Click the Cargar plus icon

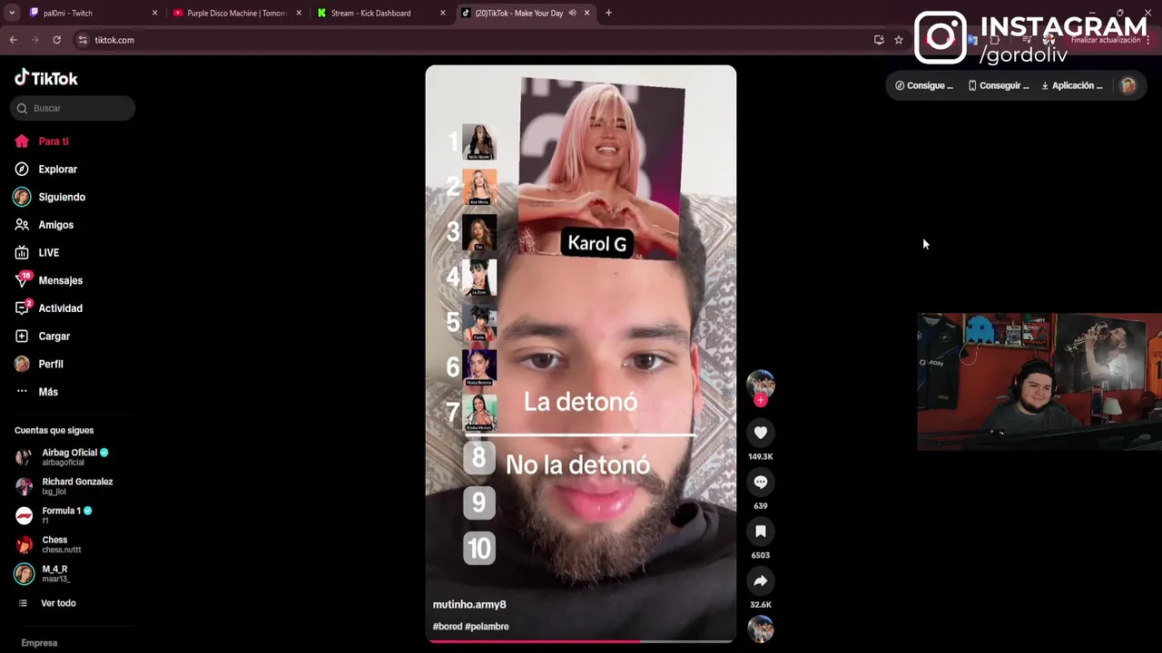click(22, 336)
